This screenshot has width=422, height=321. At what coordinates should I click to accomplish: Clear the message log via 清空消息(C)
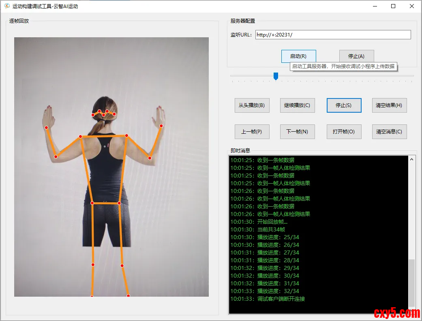(389, 132)
